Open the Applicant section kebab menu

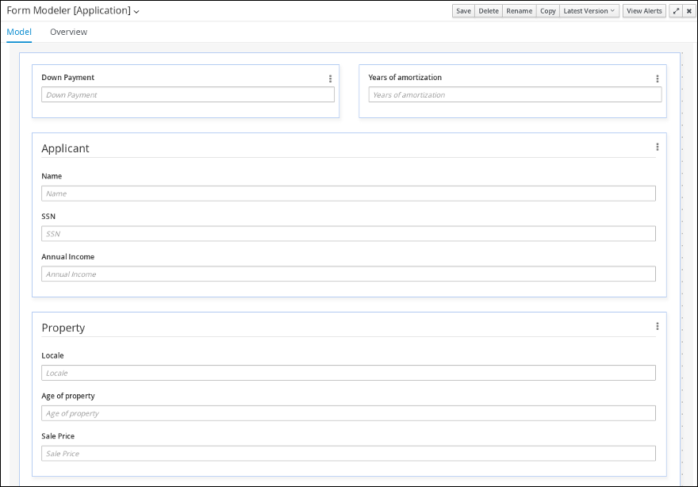click(657, 147)
